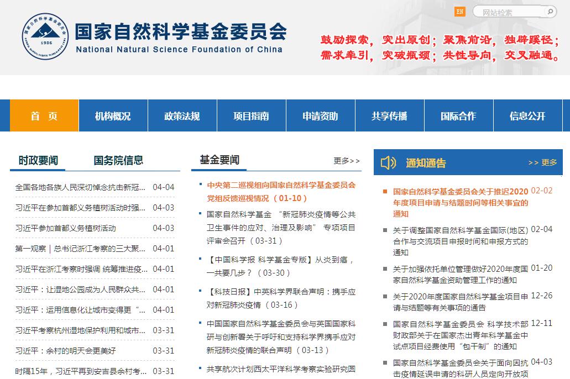Select the 国务院信息 tab
Screen dimensions: 570x379
coord(118,160)
